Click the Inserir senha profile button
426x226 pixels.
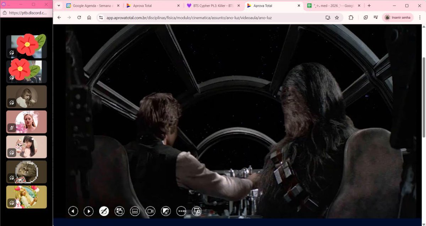398,17
